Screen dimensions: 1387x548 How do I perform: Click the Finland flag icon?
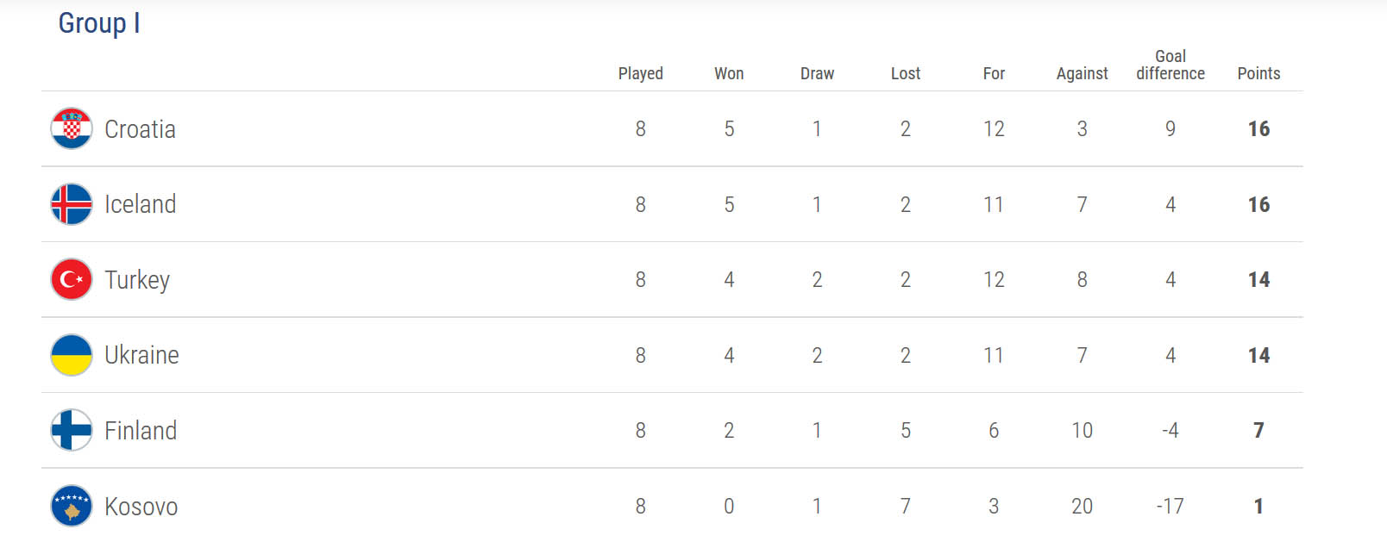coord(72,430)
